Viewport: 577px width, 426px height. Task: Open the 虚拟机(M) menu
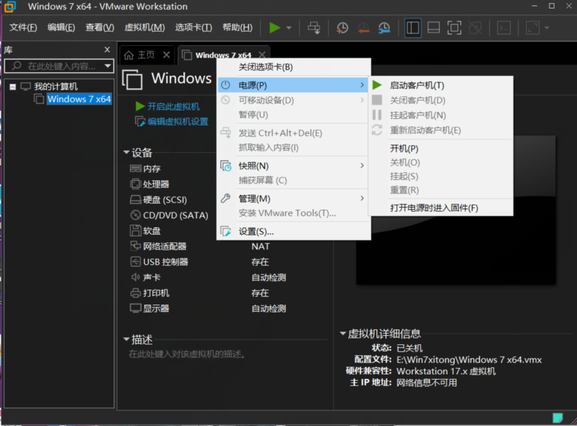click(144, 27)
